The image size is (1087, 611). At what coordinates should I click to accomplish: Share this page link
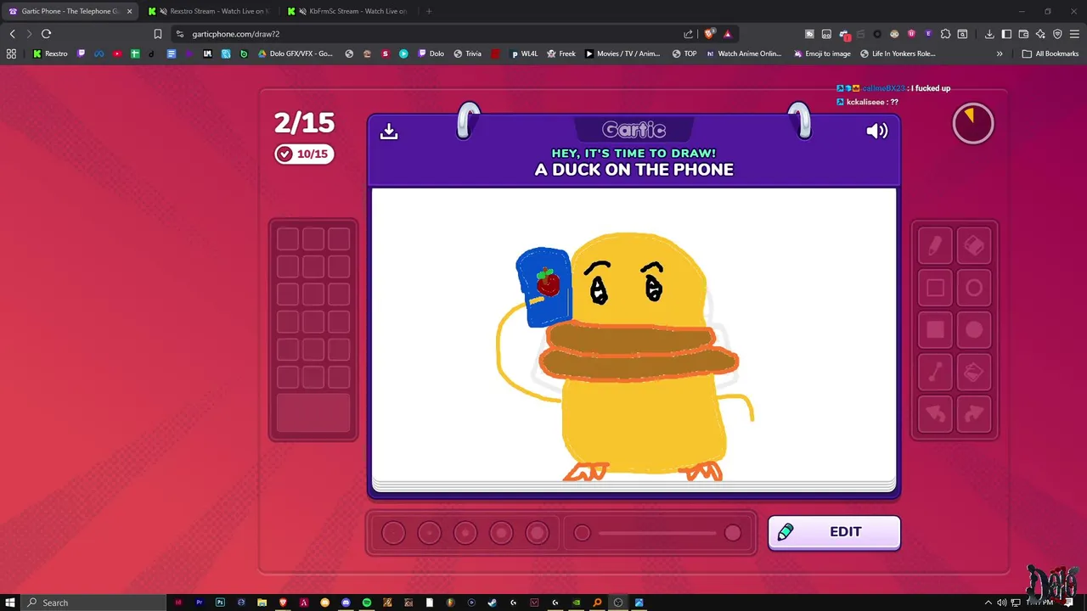688,34
